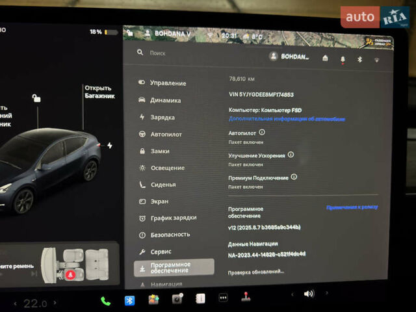Tap the top bar lock icon
Screen dimensions: 416x312
click(129, 33)
